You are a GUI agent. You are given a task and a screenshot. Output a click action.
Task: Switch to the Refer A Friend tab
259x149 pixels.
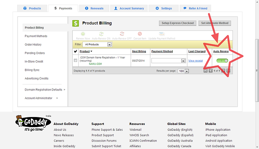(x=195, y=8)
